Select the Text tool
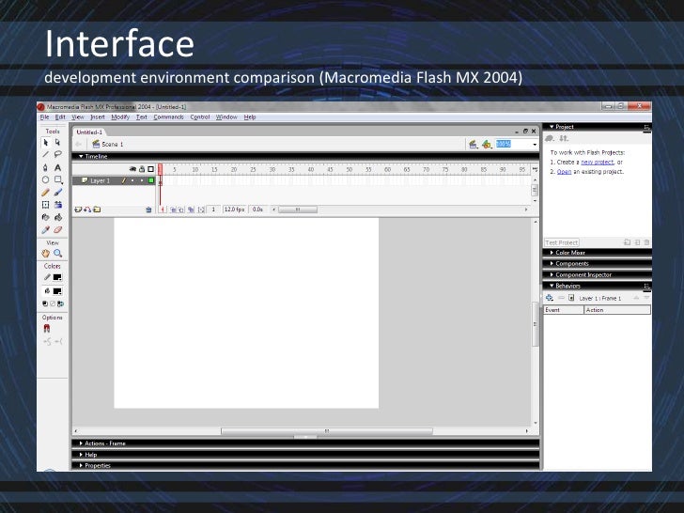The image size is (684, 513). click(58, 167)
